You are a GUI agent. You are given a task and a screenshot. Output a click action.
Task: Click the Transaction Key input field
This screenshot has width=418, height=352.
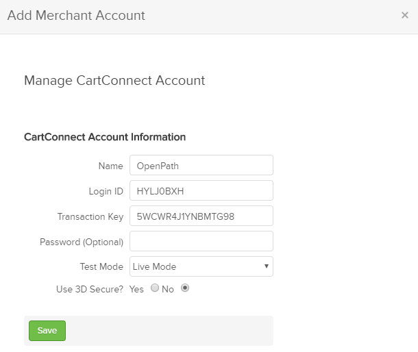(201, 216)
